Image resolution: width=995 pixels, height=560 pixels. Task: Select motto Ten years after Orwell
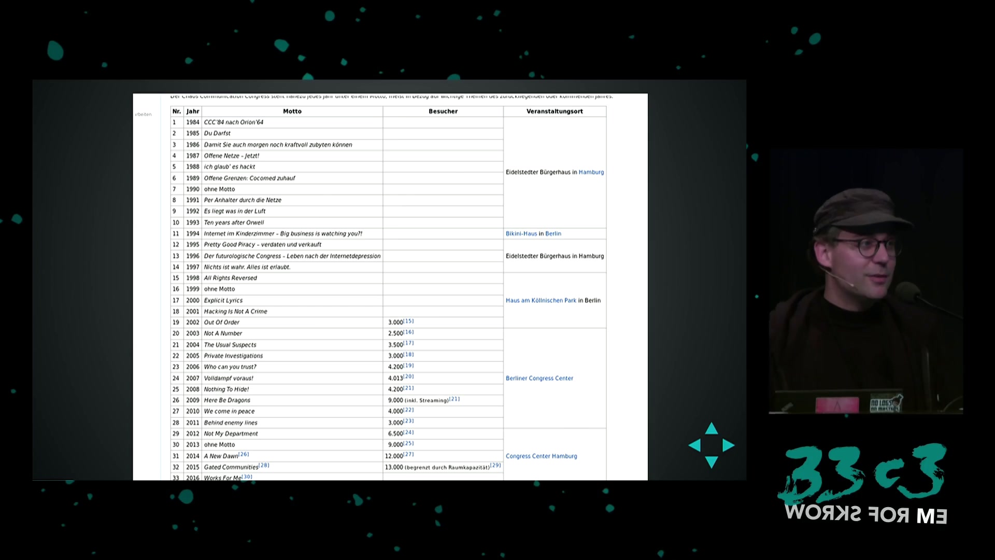[234, 222]
